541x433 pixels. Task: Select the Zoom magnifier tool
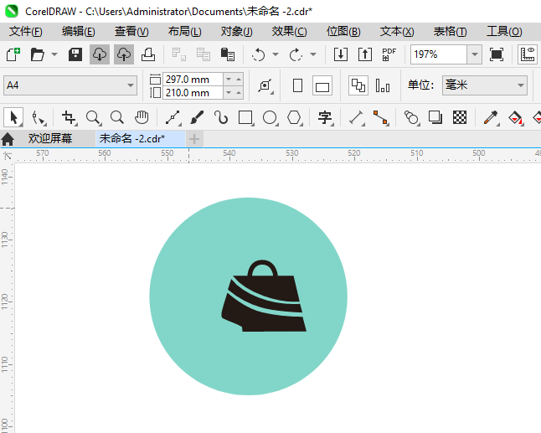[94, 117]
